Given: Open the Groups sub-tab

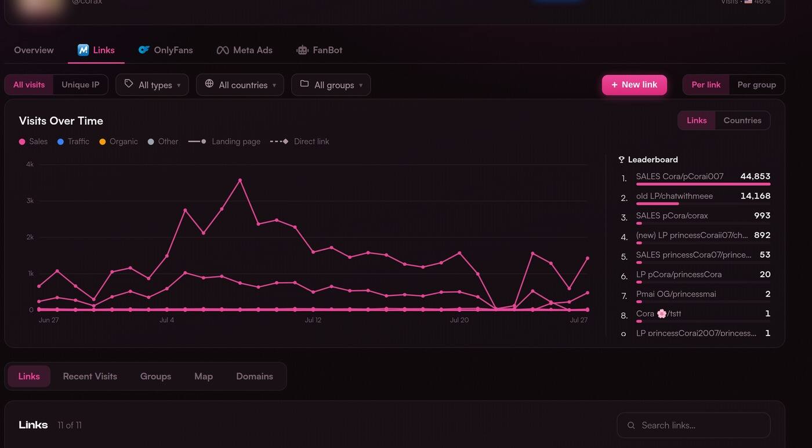Looking at the screenshot, I should pyautogui.click(x=155, y=376).
